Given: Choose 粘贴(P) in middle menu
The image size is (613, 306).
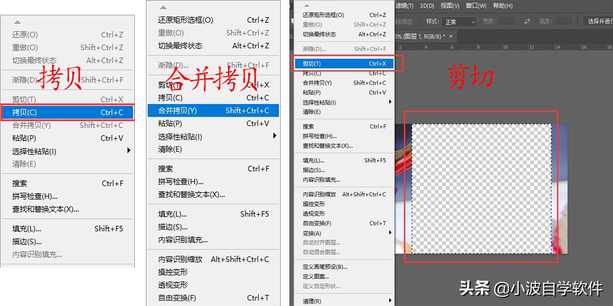Looking at the screenshot, I should pyautogui.click(x=213, y=124).
